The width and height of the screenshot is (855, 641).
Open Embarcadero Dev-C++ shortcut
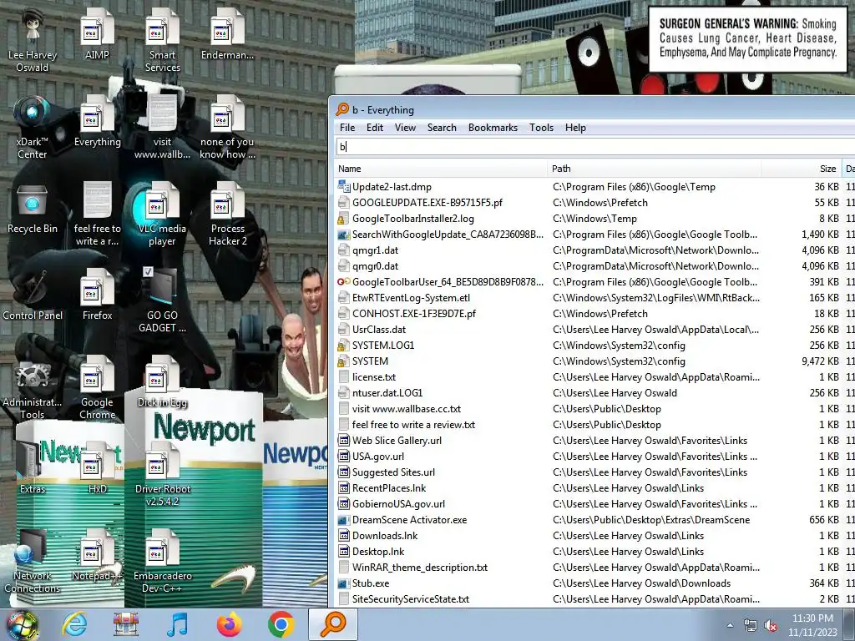click(x=162, y=562)
